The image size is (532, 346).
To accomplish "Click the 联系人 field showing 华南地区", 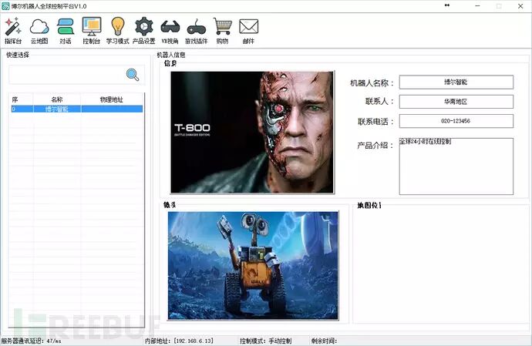I will point(456,102).
